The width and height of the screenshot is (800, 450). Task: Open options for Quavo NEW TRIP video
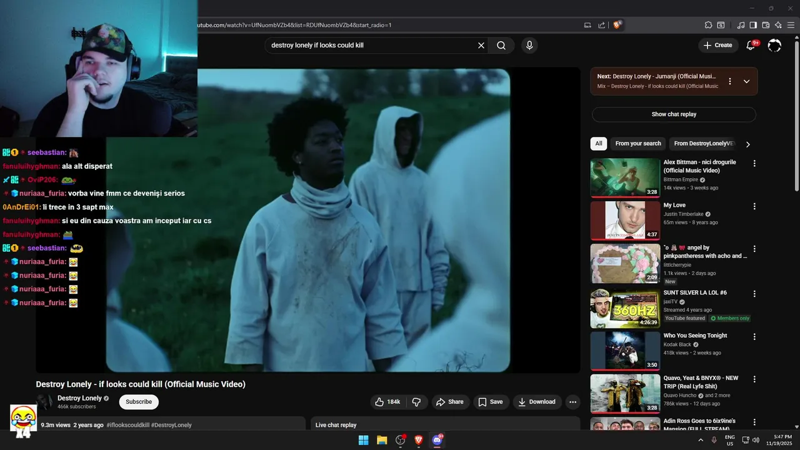pyautogui.click(x=754, y=379)
